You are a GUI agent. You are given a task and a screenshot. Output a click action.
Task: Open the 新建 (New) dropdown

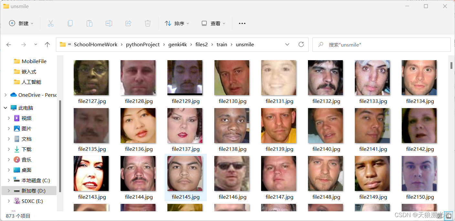click(21, 23)
